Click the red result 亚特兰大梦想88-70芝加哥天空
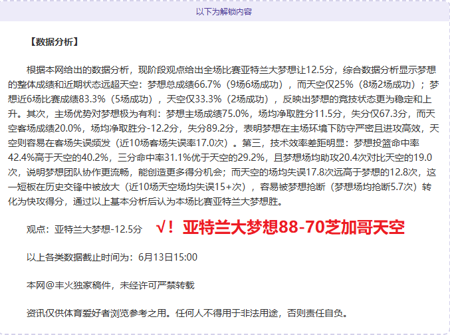Viewport: 450px width, 335px height. coord(294,227)
